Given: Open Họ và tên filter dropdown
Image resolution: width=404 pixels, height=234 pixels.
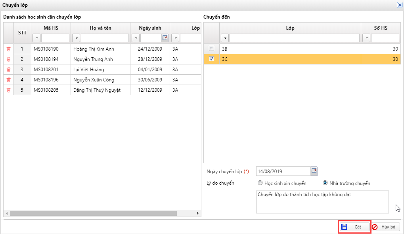Looking at the screenshot, I should [x=76, y=38].
